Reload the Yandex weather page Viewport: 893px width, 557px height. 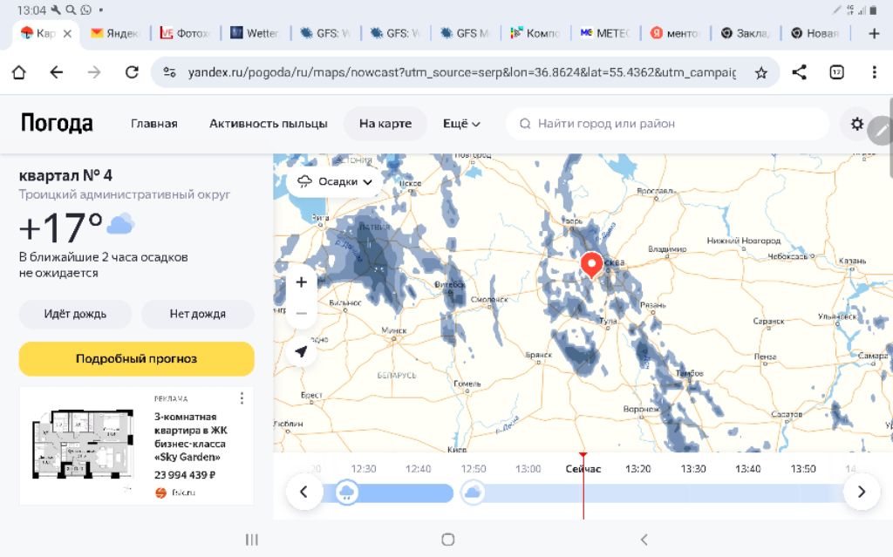(x=133, y=72)
